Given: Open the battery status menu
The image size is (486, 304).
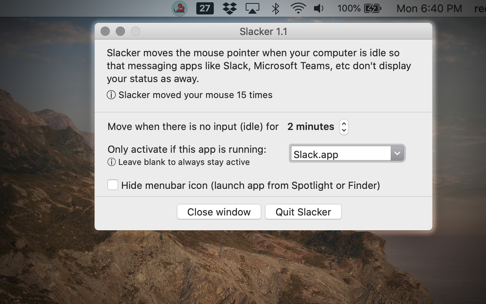Looking at the screenshot, I should coord(372,8).
